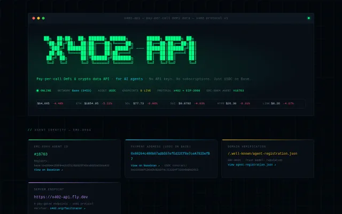Click the payment address starting 0x60264c
This screenshot has height=214, width=342.
(x=170, y=156)
